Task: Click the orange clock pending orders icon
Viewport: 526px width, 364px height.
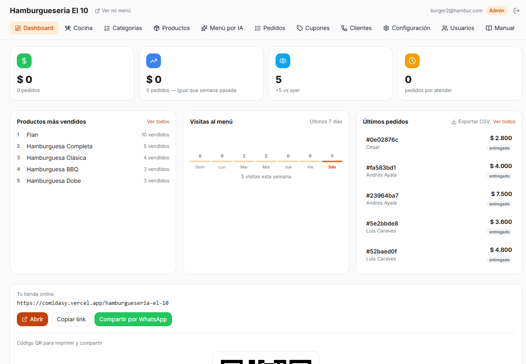Action: (412, 61)
